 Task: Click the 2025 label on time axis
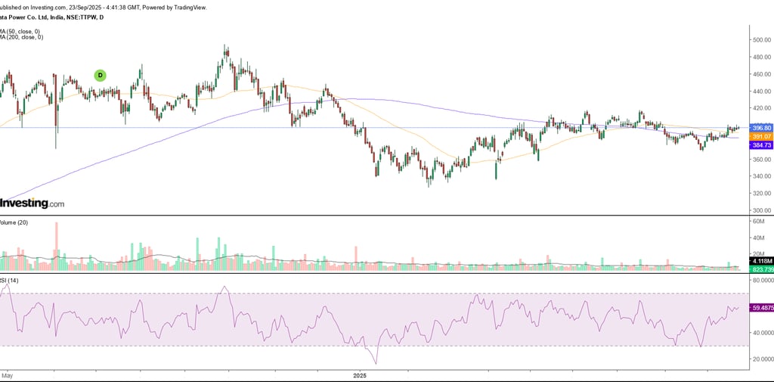tap(361, 376)
